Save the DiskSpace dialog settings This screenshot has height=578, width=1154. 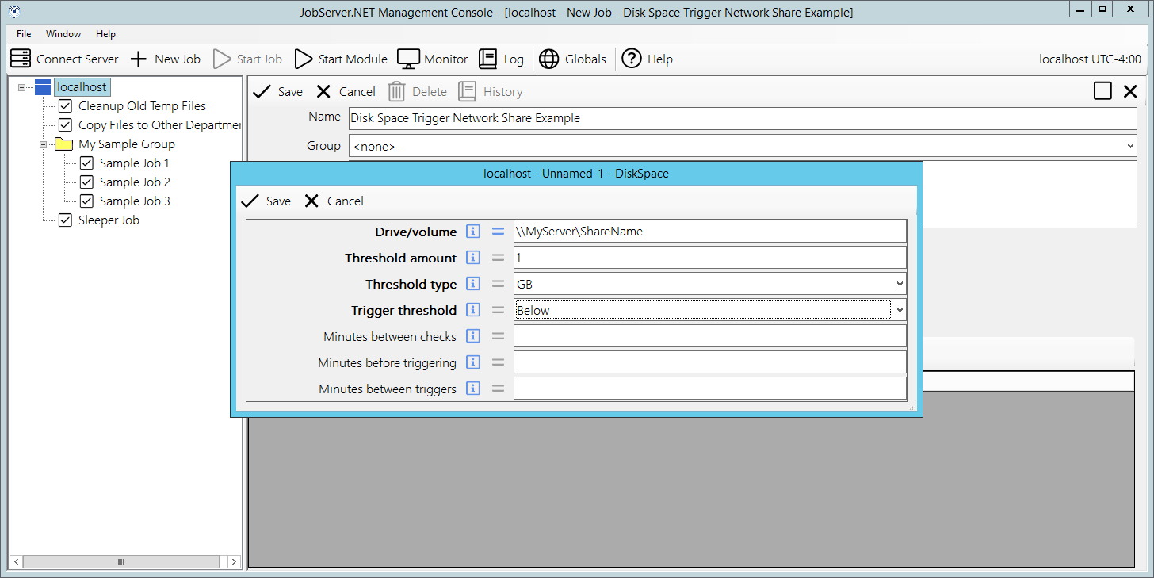266,201
